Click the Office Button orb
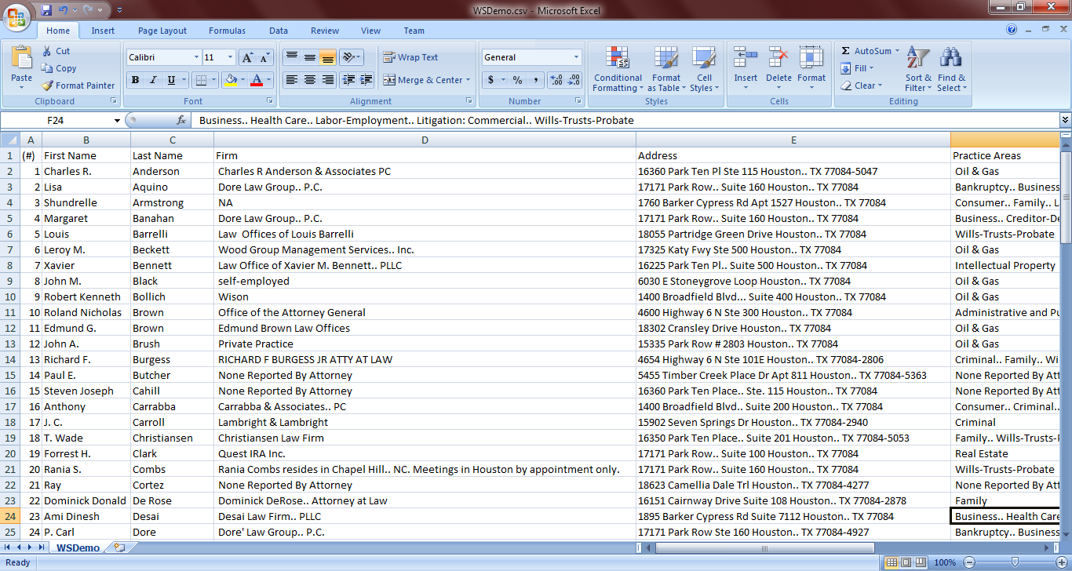This screenshot has width=1072, height=571. [16, 16]
